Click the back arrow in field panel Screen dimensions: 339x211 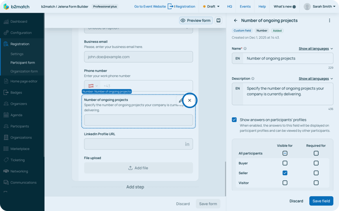click(x=235, y=21)
